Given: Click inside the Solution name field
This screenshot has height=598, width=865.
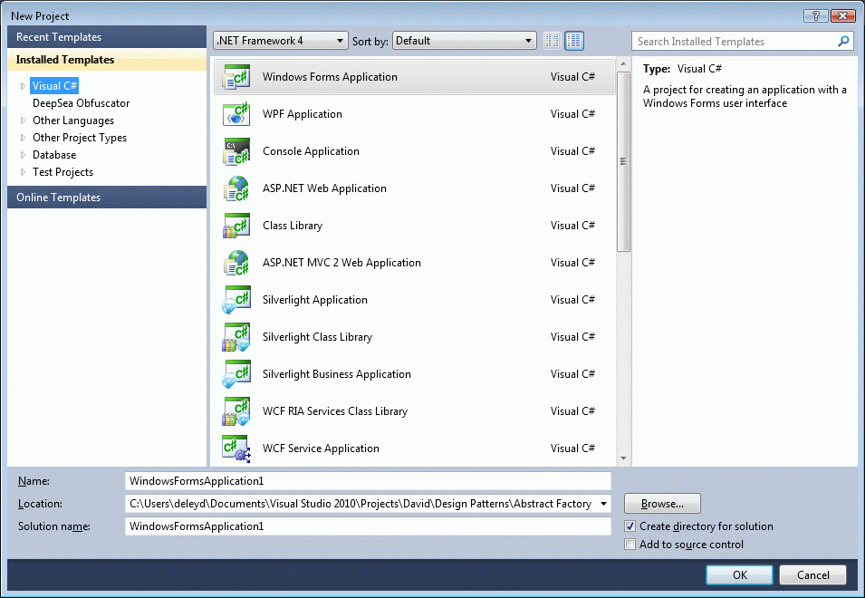Looking at the screenshot, I should click(362, 526).
